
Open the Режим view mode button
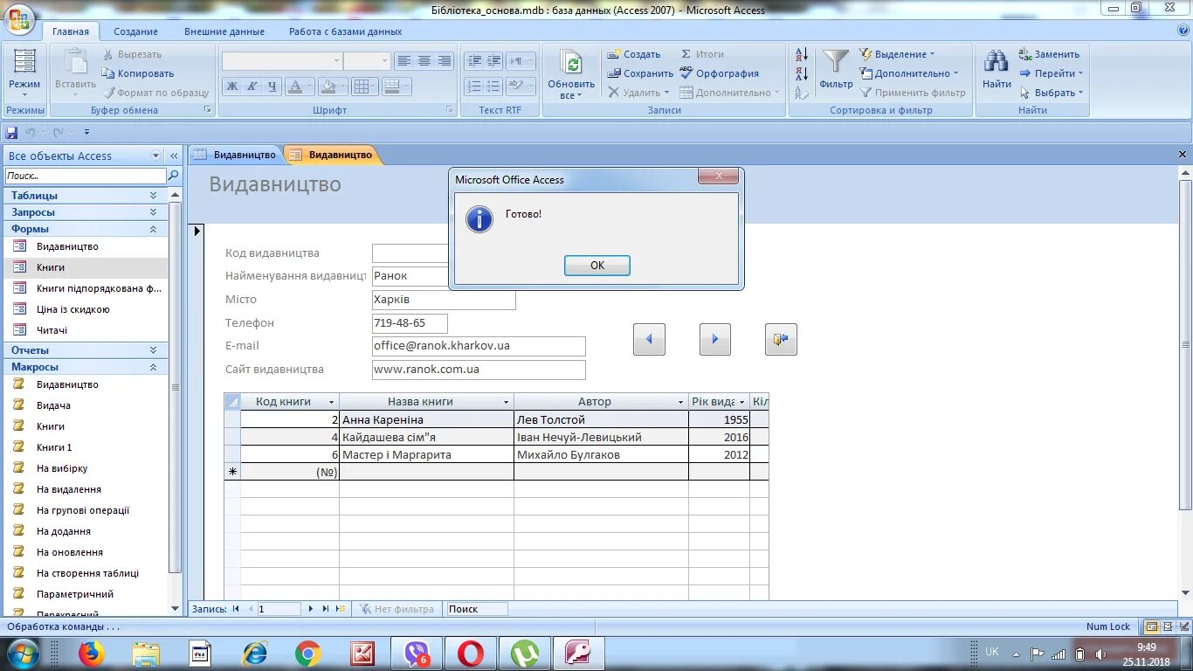pyautogui.click(x=24, y=73)
